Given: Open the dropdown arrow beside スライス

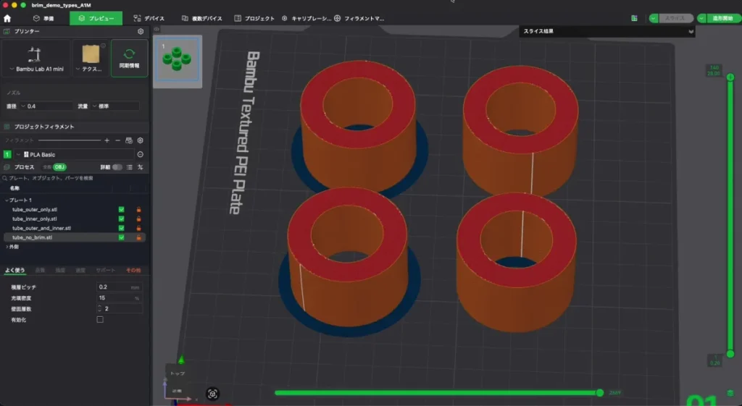Looking at the screenshot, I should pyautogui.click(x=654, y=18).
